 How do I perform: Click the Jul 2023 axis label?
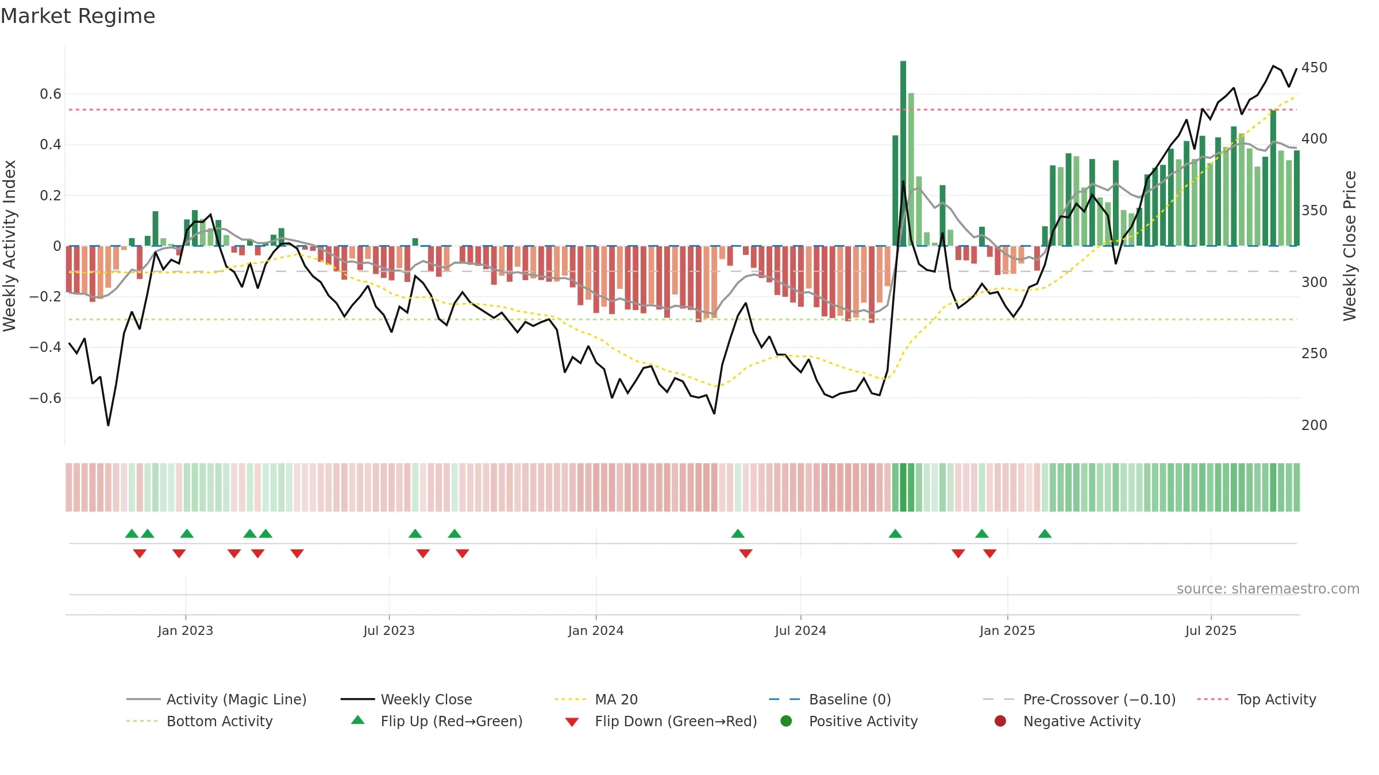tap(389, 630)
